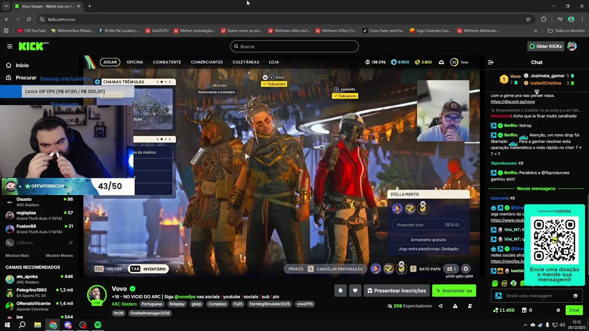
Task: Select the ARC Raiders category link
Action: coord(124,304)
